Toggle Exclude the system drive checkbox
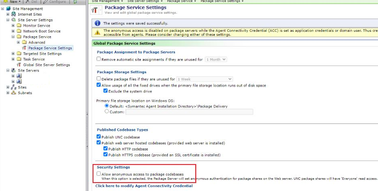378x191 pixels. pos(105,91)
